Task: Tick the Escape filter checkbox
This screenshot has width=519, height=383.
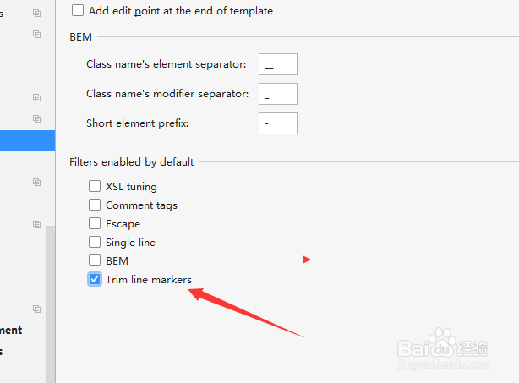Action: tap(95, 223)
